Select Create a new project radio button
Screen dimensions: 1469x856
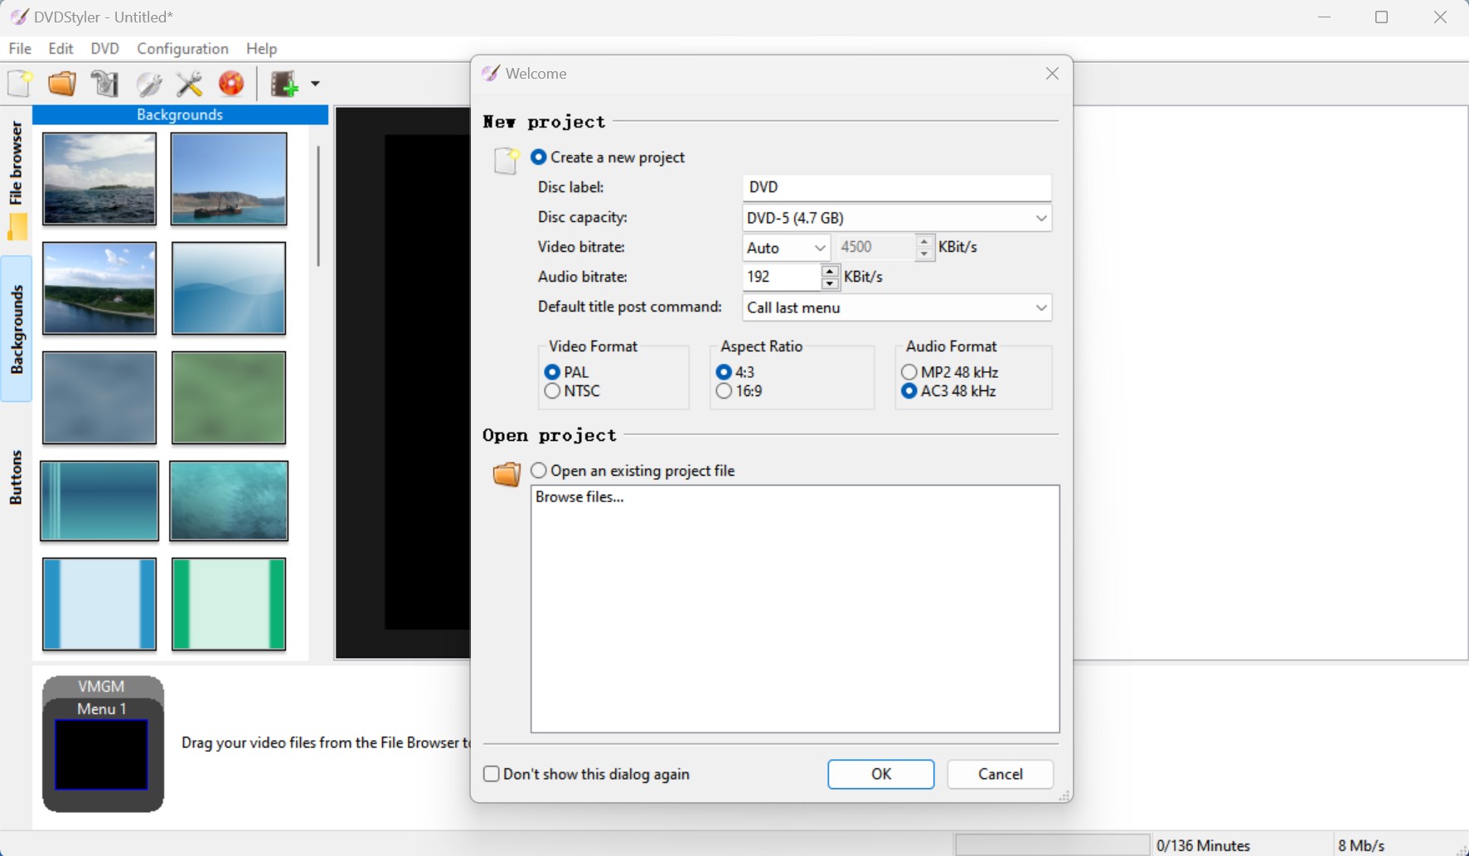[x=539, y=157]
